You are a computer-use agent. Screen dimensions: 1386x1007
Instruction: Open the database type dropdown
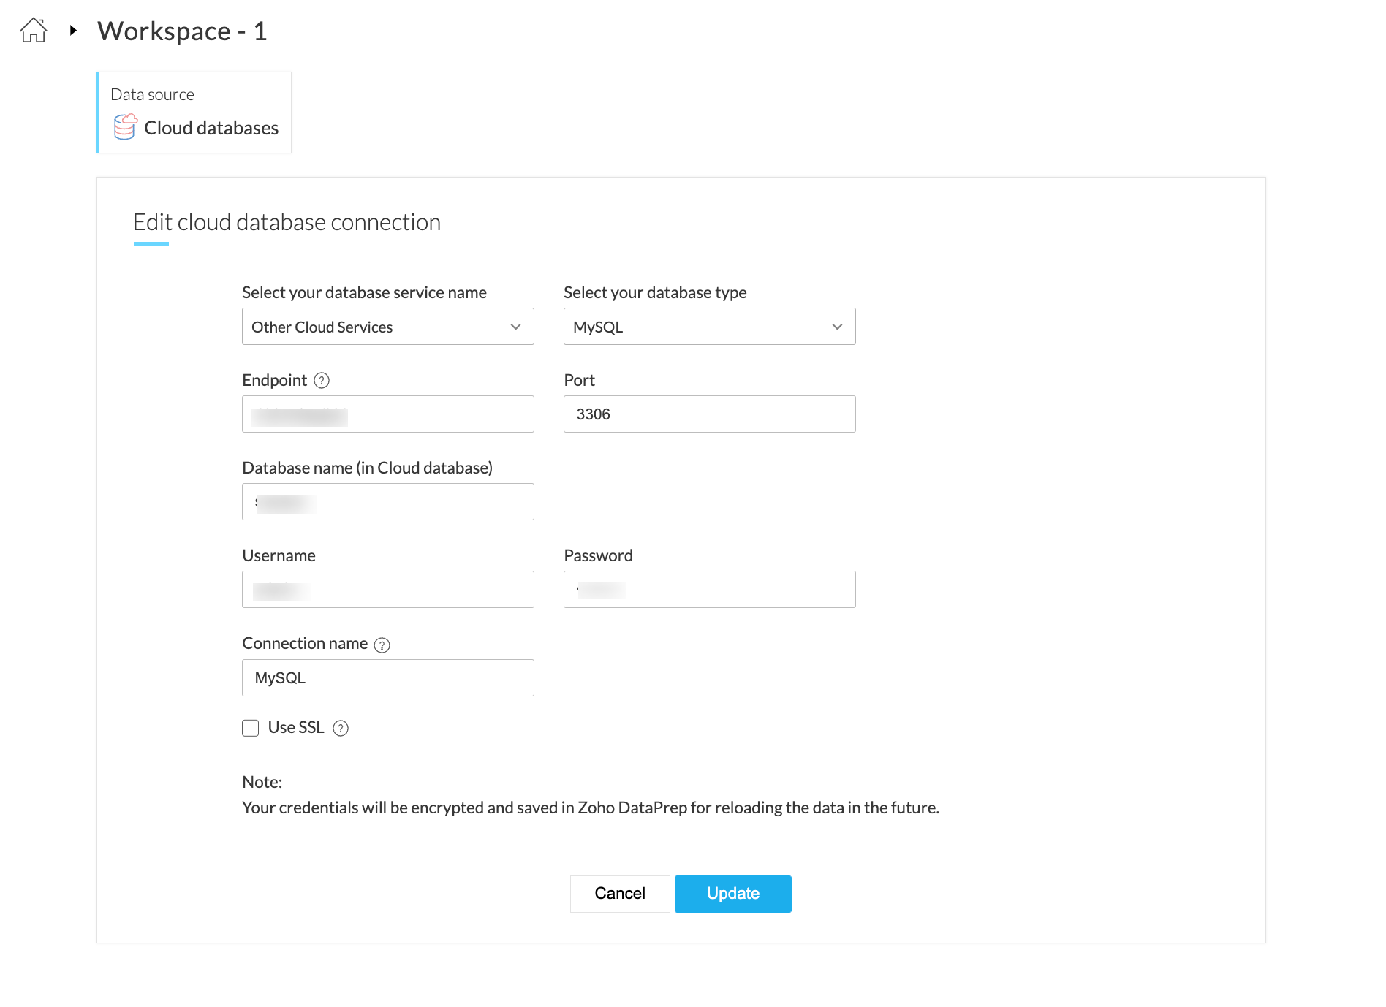tap(709, 327)
